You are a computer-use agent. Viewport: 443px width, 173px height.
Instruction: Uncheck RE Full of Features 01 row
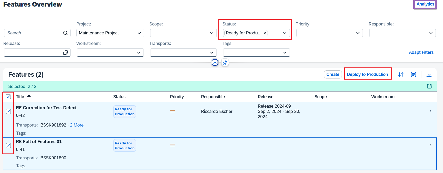coord(8,145)
